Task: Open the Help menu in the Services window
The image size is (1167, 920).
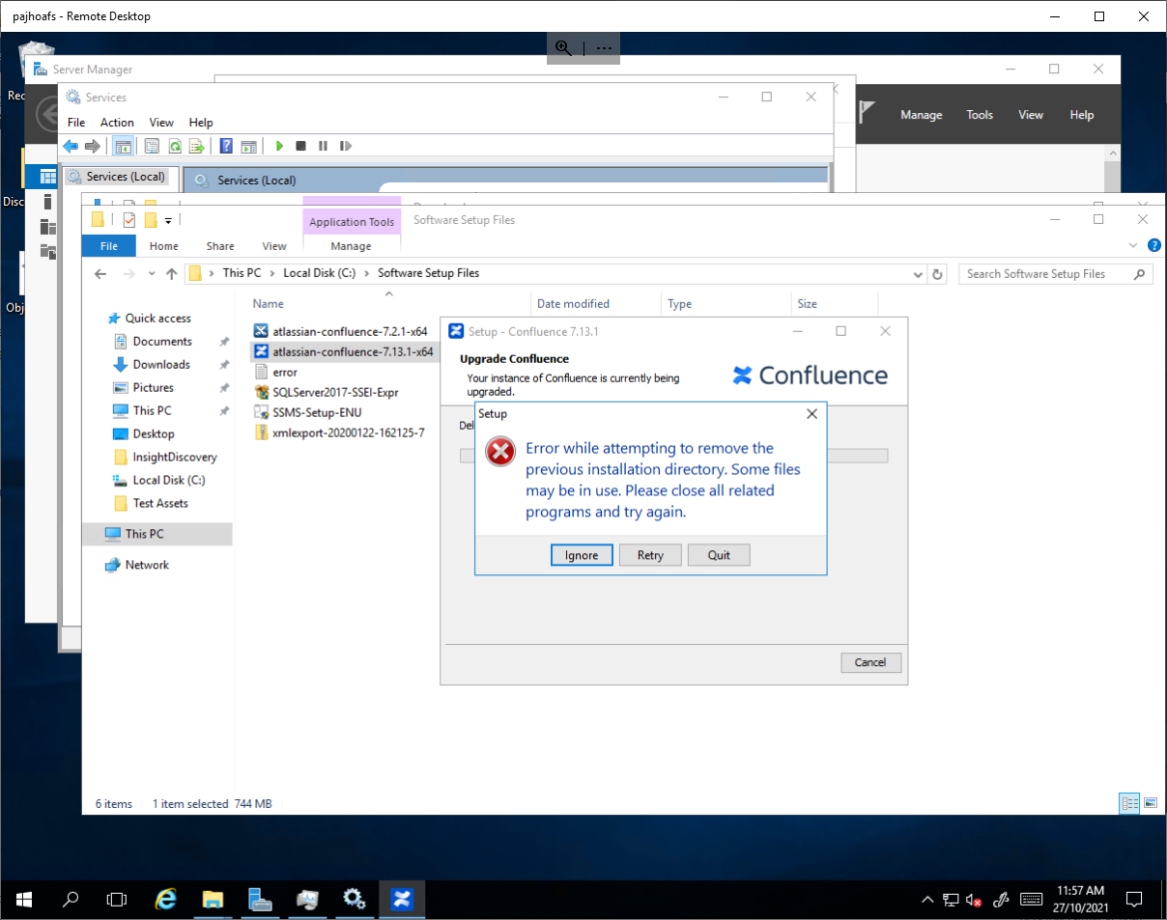Action: 201,123
